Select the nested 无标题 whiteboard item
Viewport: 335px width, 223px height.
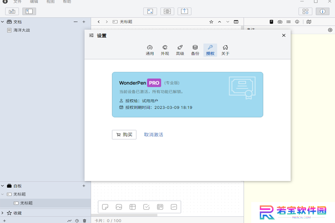(x=45, y=203)
